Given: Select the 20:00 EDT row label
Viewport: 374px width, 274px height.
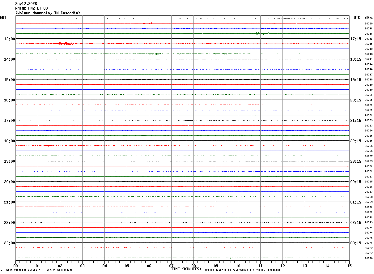Looking at the screenshot, I should (9, 182).
